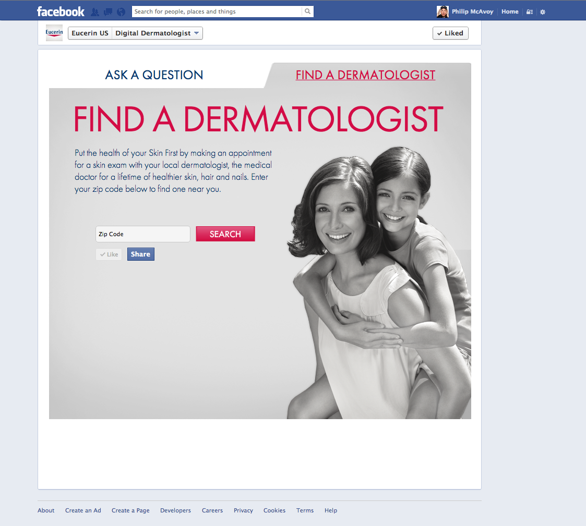The image size is (586, 526).
Task: Switch to the Ask a Question tab
Action: coord(154,75)
